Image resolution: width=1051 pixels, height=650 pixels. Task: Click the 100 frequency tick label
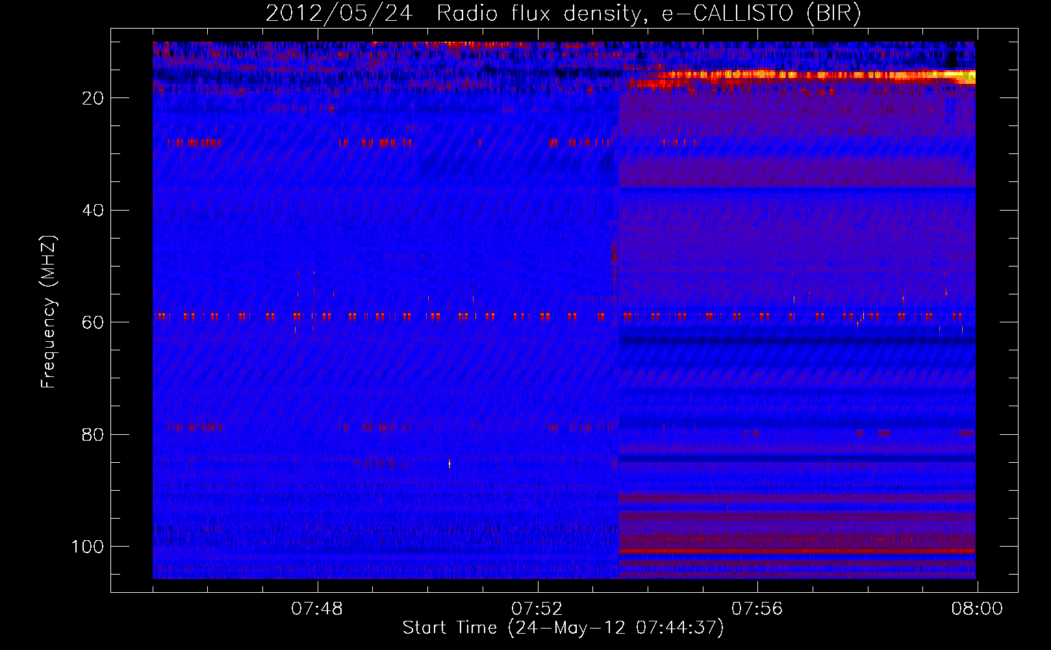pyautogui.click(x=88, y=547)
